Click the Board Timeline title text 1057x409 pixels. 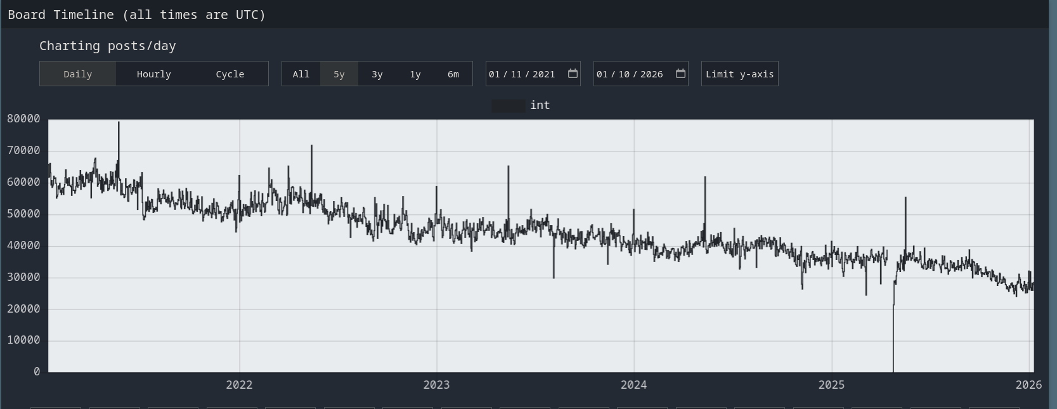point(136,15)
